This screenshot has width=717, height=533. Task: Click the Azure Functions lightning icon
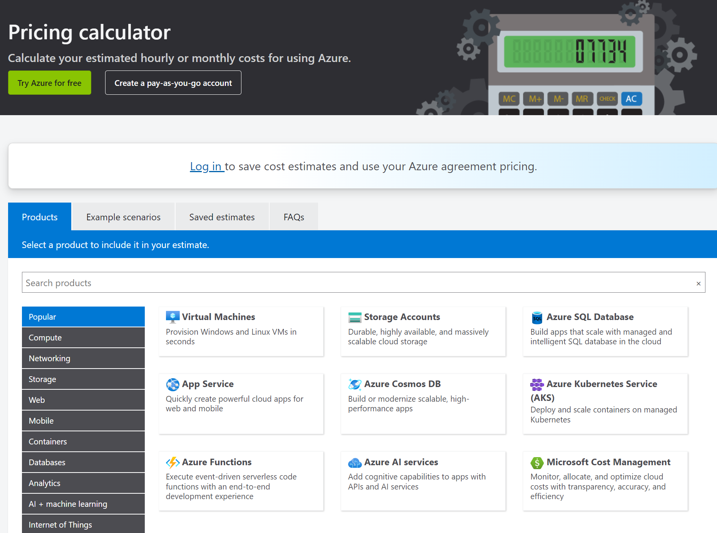[173, 462]
